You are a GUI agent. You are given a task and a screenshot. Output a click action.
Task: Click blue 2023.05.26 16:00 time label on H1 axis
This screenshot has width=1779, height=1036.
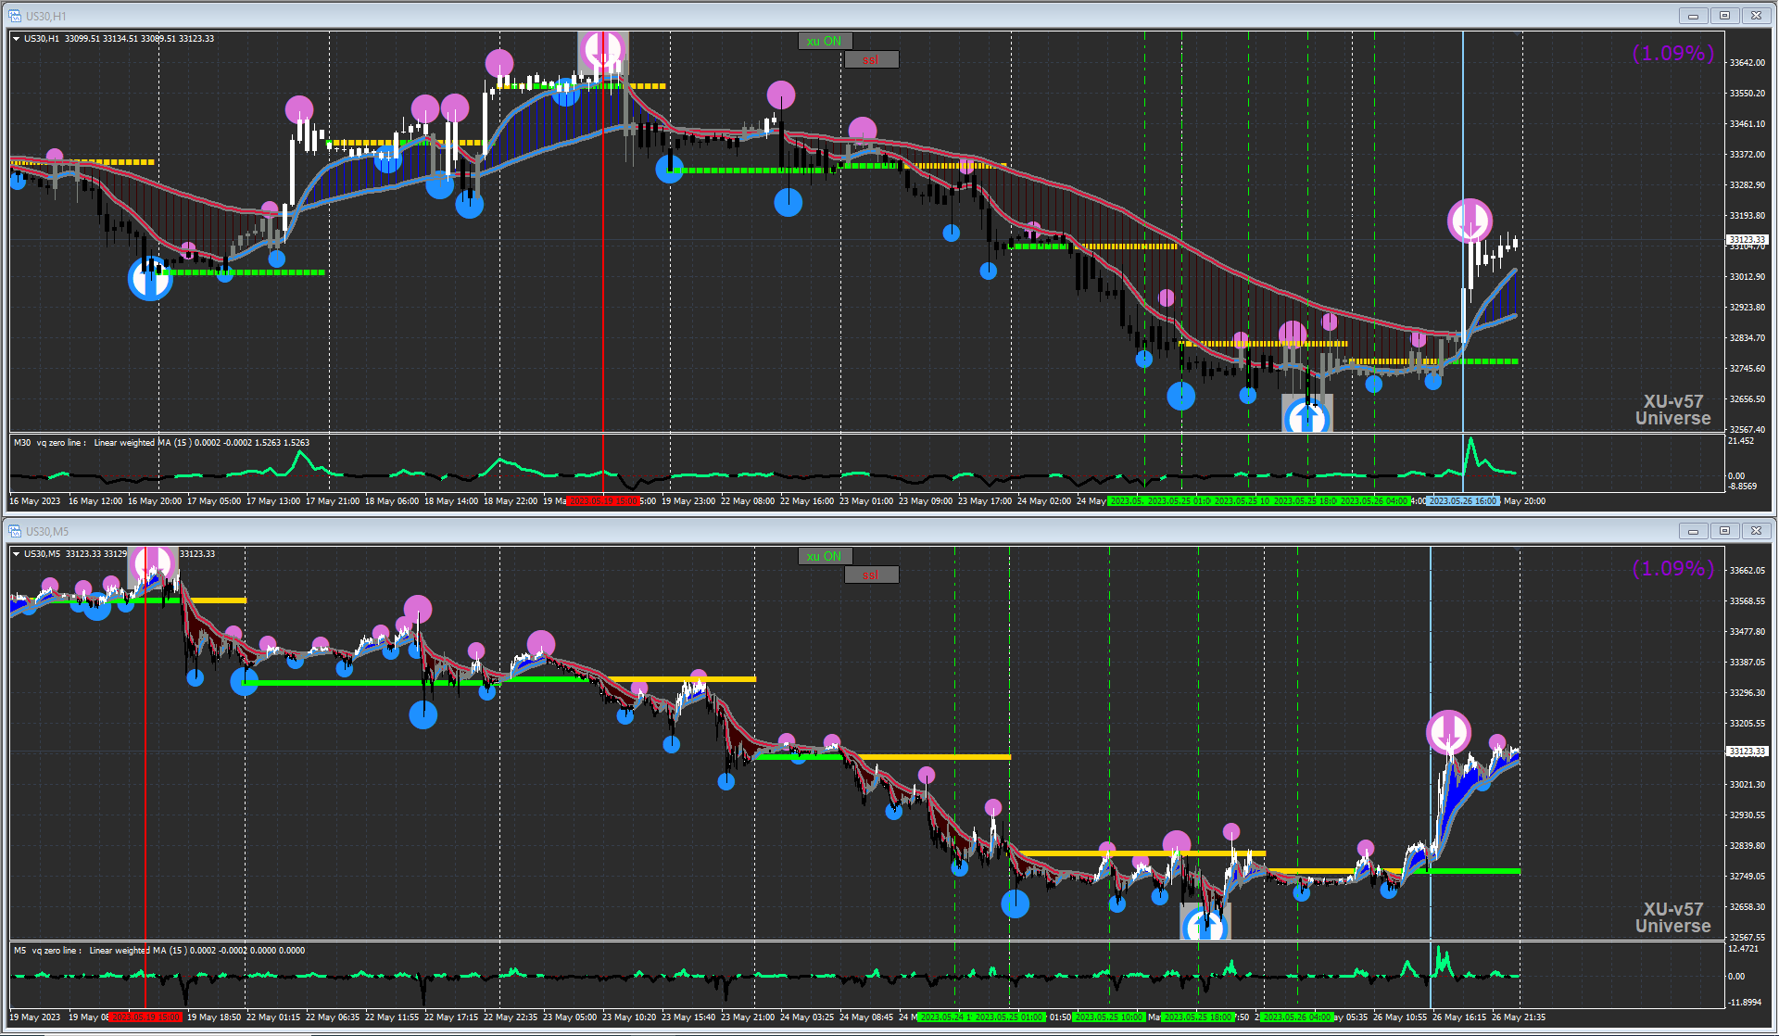click(1463, 501)
